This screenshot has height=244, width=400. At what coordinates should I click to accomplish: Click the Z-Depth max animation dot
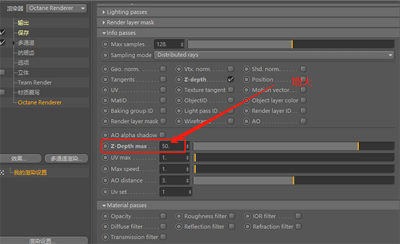click(x=105, y=146)
